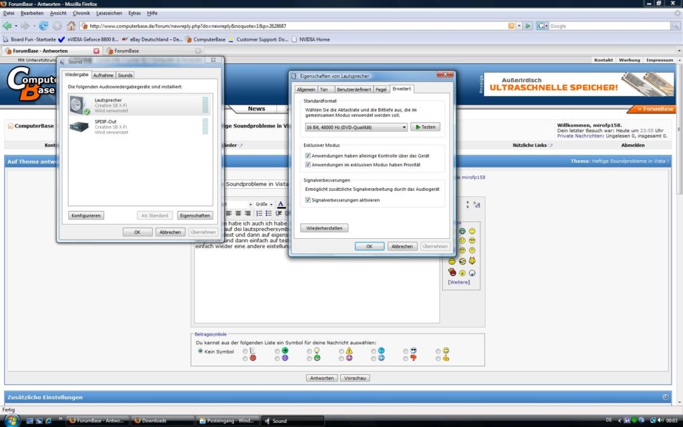
Task: Close the ForumBase - Antworten tab
Action: tap(96, 51)
